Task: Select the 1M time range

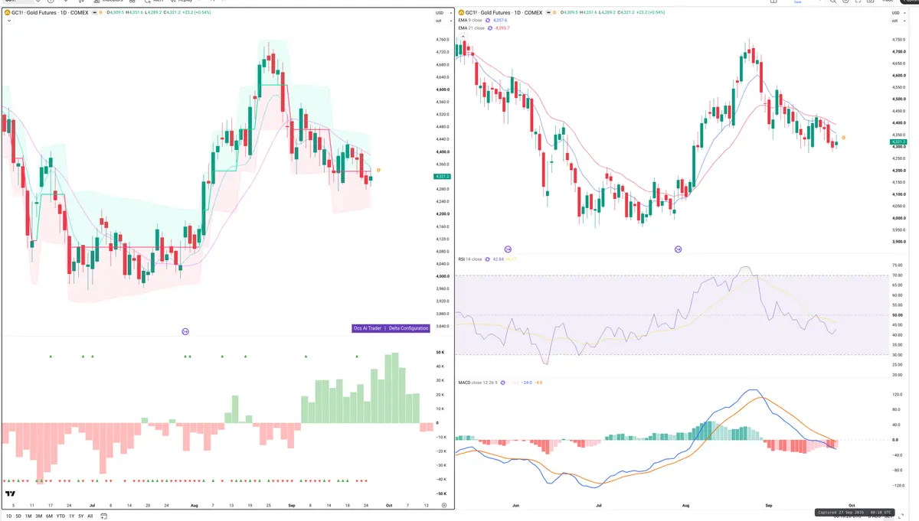Action: pos(28,516)
